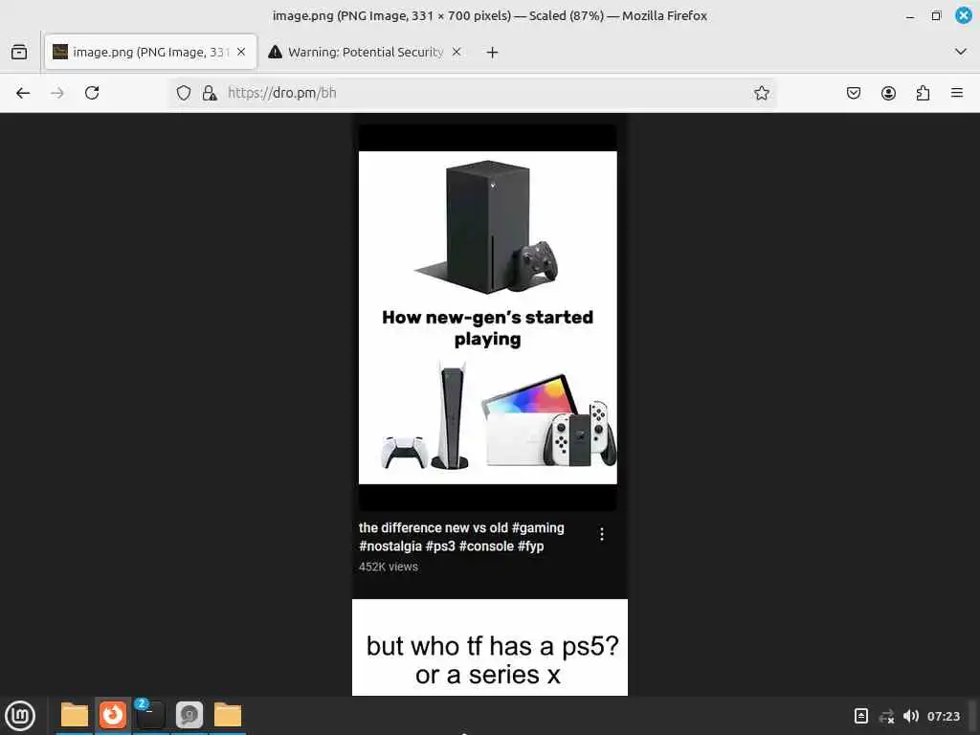
Task: Open the extensions puzzle icon
Action: click(923, 93)
